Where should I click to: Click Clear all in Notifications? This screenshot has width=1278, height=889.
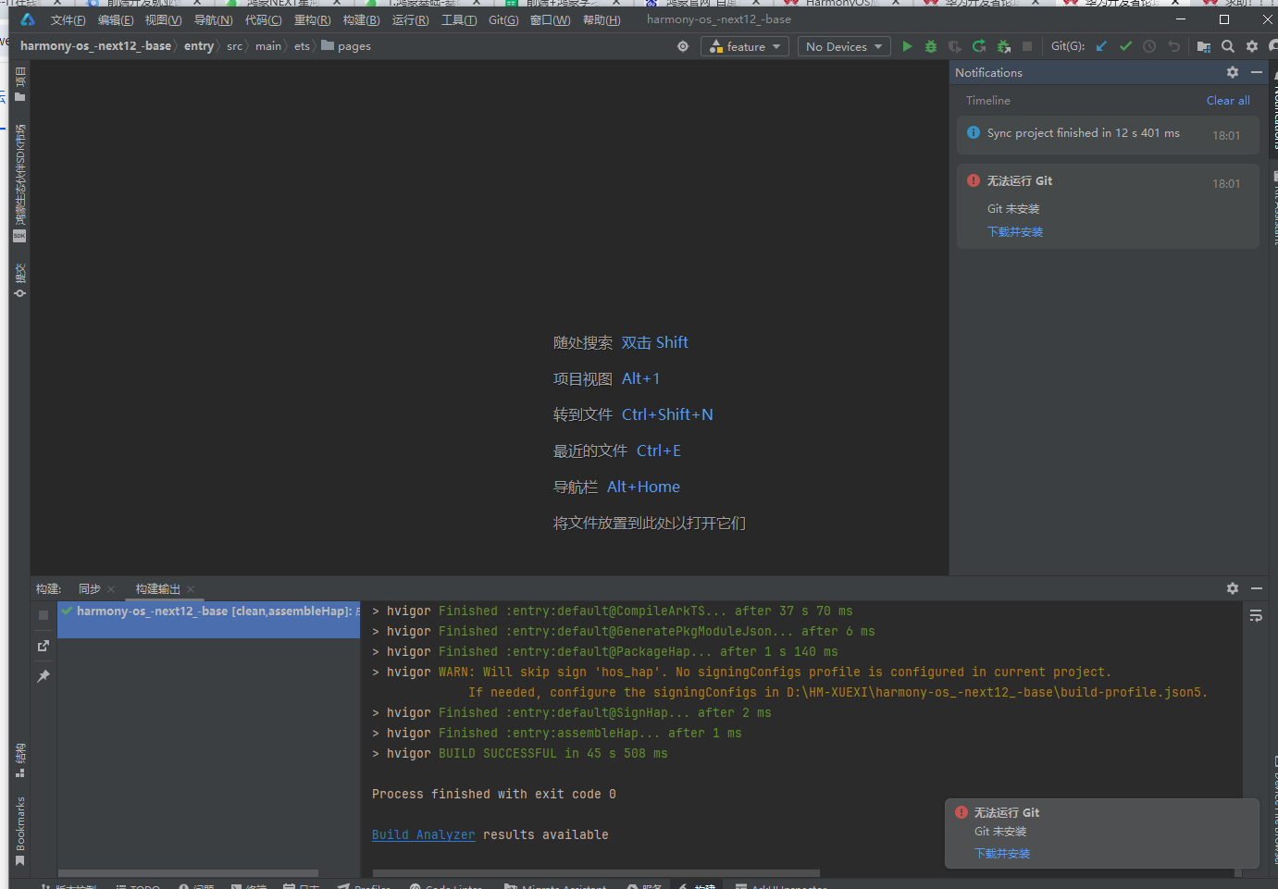pyautogui.click(x=1228, y=101)
